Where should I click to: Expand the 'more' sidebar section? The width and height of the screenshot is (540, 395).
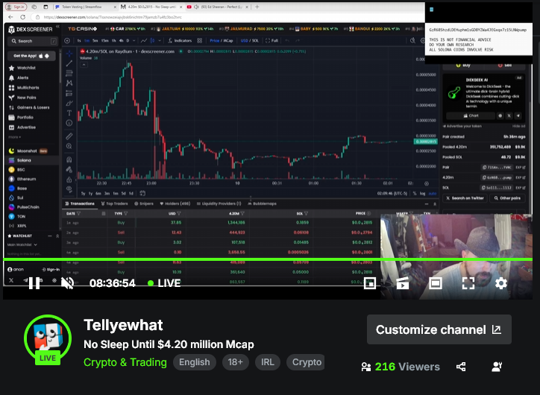[14, 137]
